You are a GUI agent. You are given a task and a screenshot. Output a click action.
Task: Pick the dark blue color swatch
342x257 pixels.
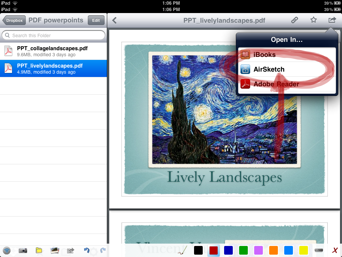pyautogui.click(x=228, y=250)
